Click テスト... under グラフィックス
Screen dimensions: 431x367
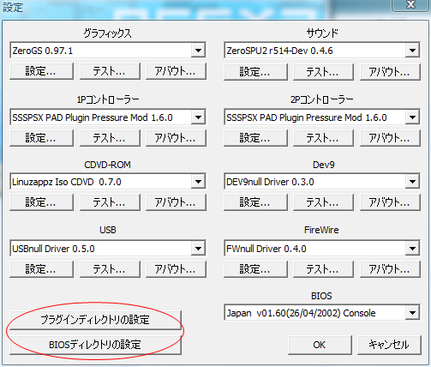(110, 71)
